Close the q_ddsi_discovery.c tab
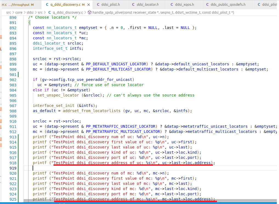 point(88,4)
